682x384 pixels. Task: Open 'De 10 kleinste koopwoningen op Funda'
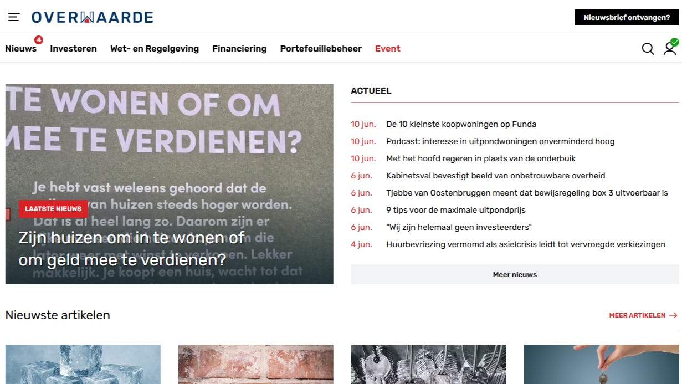pyautogui.click(x=461, y=124)
